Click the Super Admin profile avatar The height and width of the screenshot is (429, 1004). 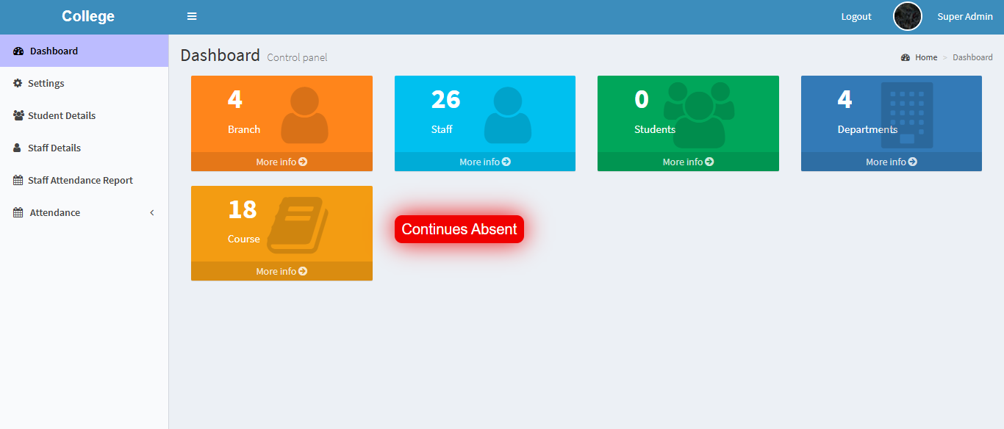point(907,16)
